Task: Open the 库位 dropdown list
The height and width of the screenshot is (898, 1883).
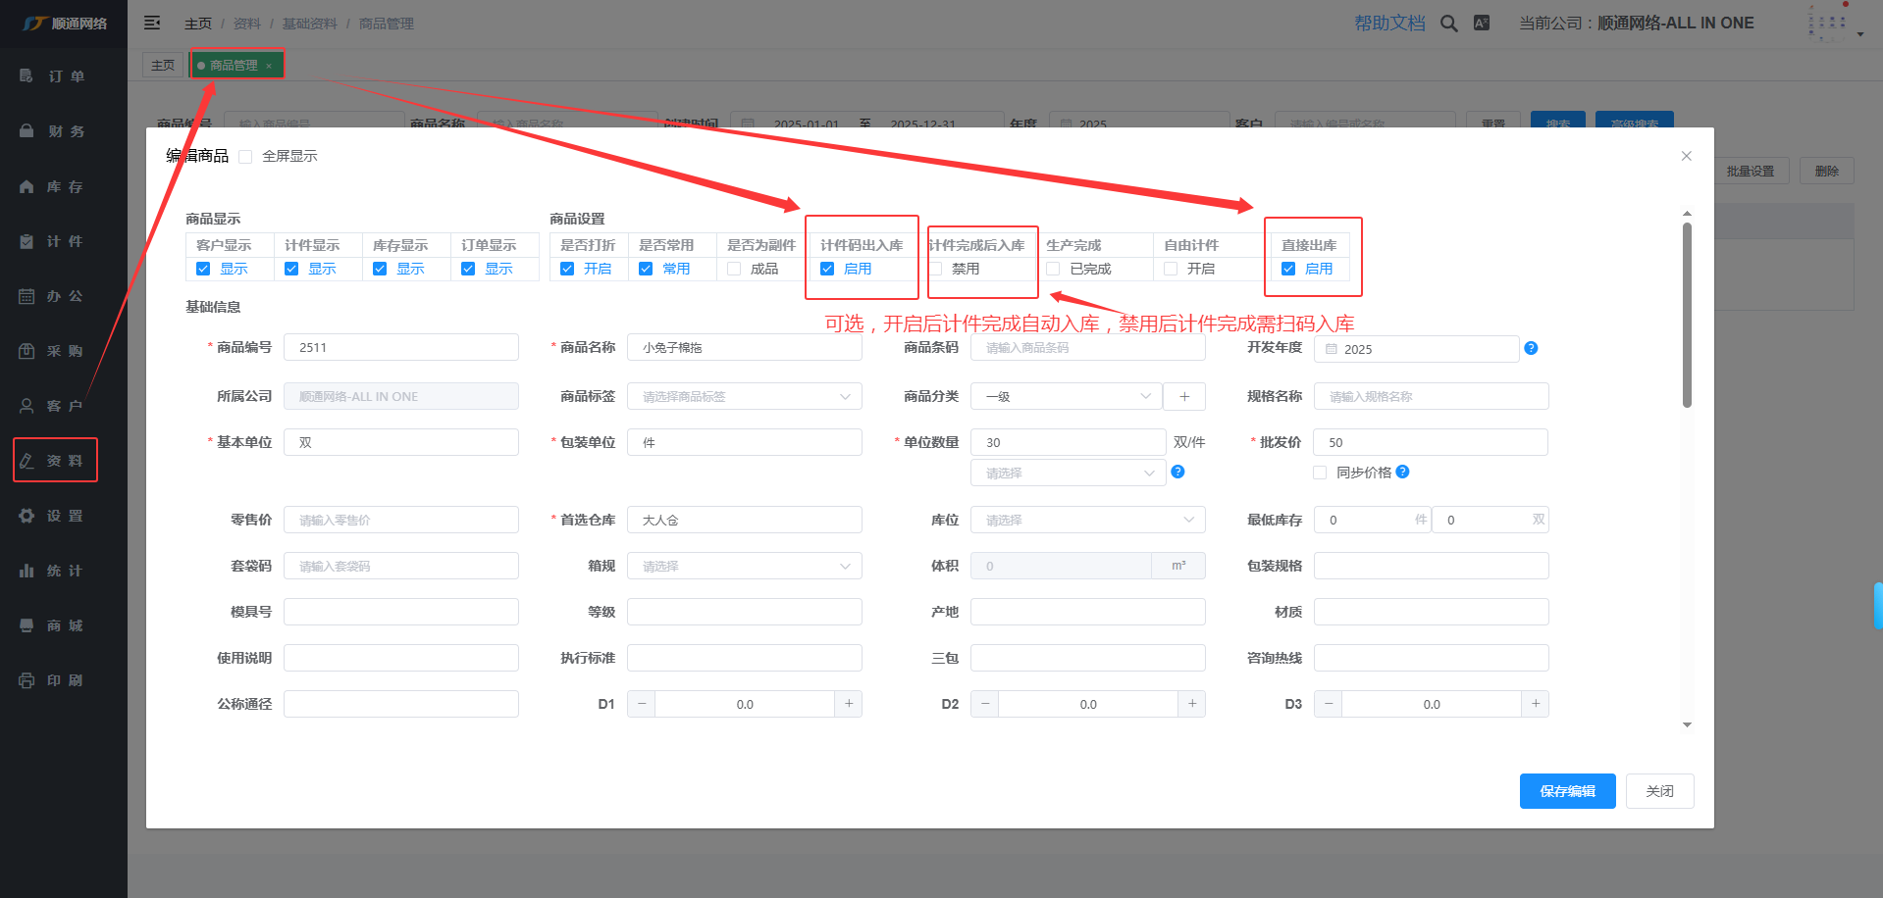Action: point(1087,520)
